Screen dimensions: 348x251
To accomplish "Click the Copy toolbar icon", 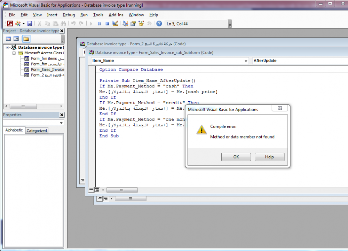I will tap(47, 24).
